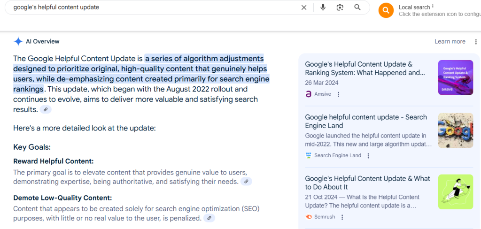This screenshot has width=481, height=229.
Task: Click the 'Semrush' source name
Action: 325,217
